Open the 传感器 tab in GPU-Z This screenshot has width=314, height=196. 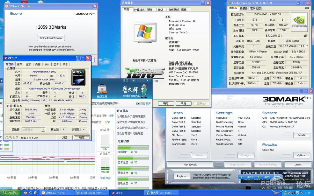[244, 8]
